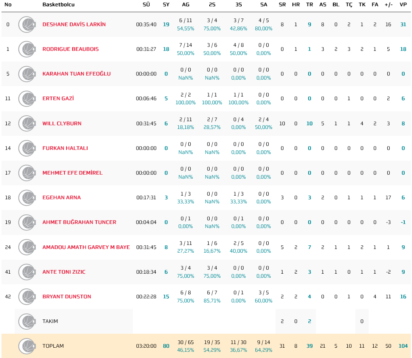
Task: Click the TAKIM label
Action: pos(50,322)
